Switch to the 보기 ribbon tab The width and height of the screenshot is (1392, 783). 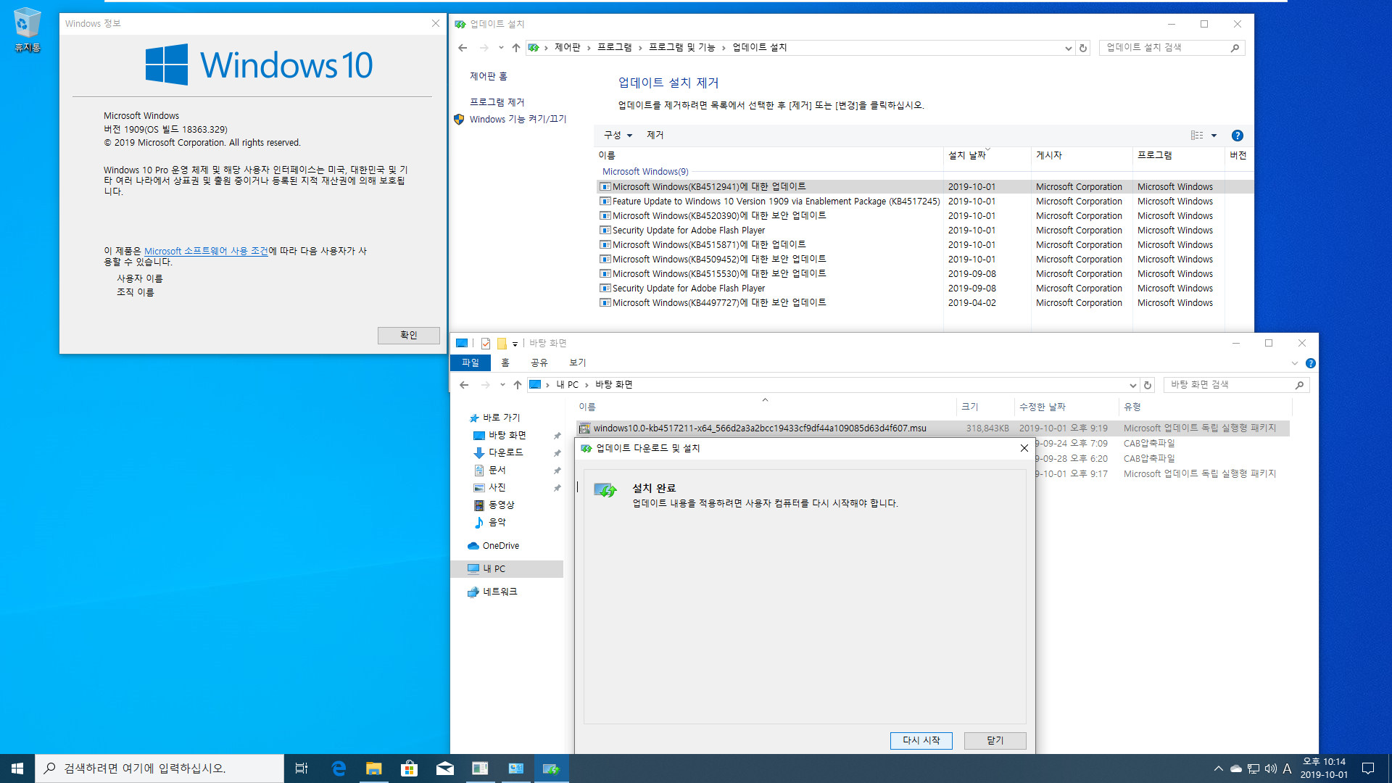(x=577, y=363)
